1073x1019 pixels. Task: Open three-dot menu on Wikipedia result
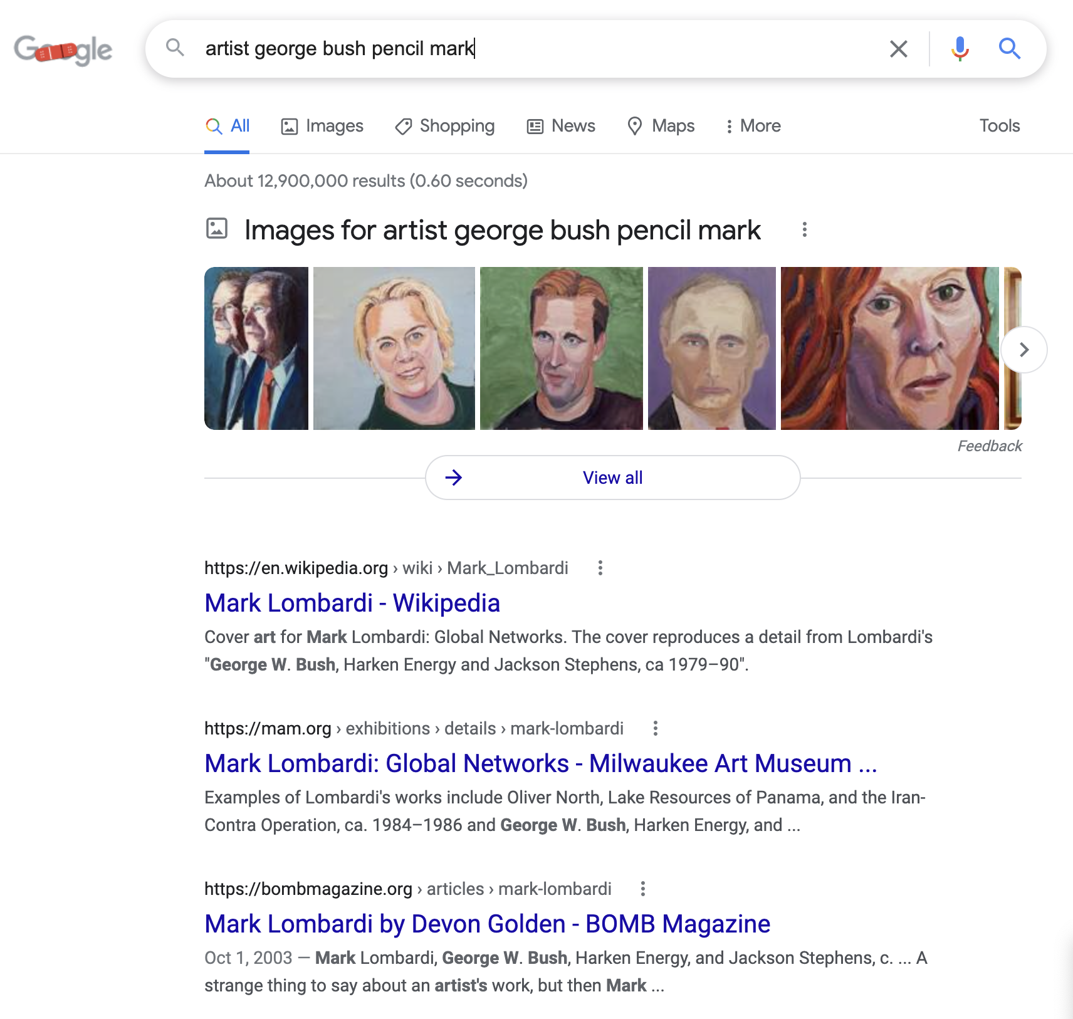600,568
